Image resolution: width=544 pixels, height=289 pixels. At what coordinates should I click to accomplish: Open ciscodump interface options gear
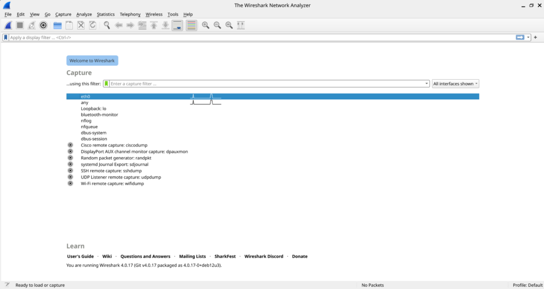click(71, 145)
